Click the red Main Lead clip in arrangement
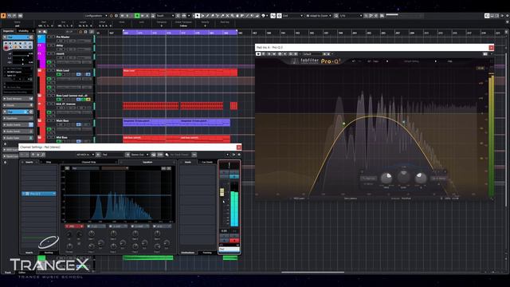The height and width of the screenshot is (287, 510). point(180,73)
